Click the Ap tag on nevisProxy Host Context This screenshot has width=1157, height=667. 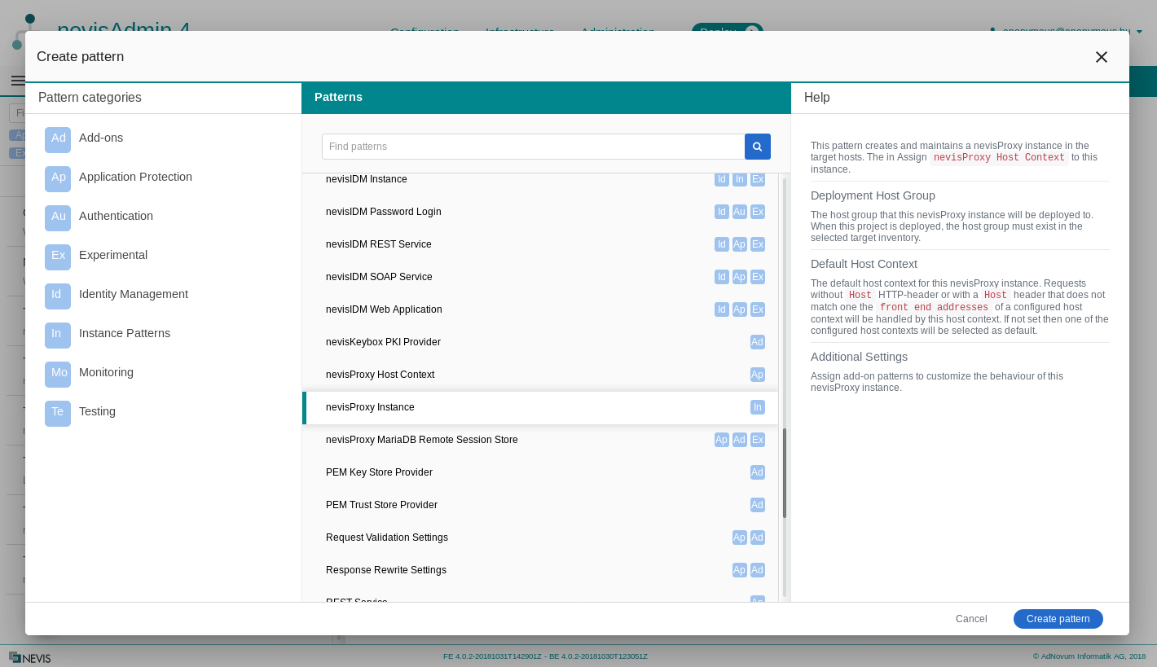click(758, 375)
